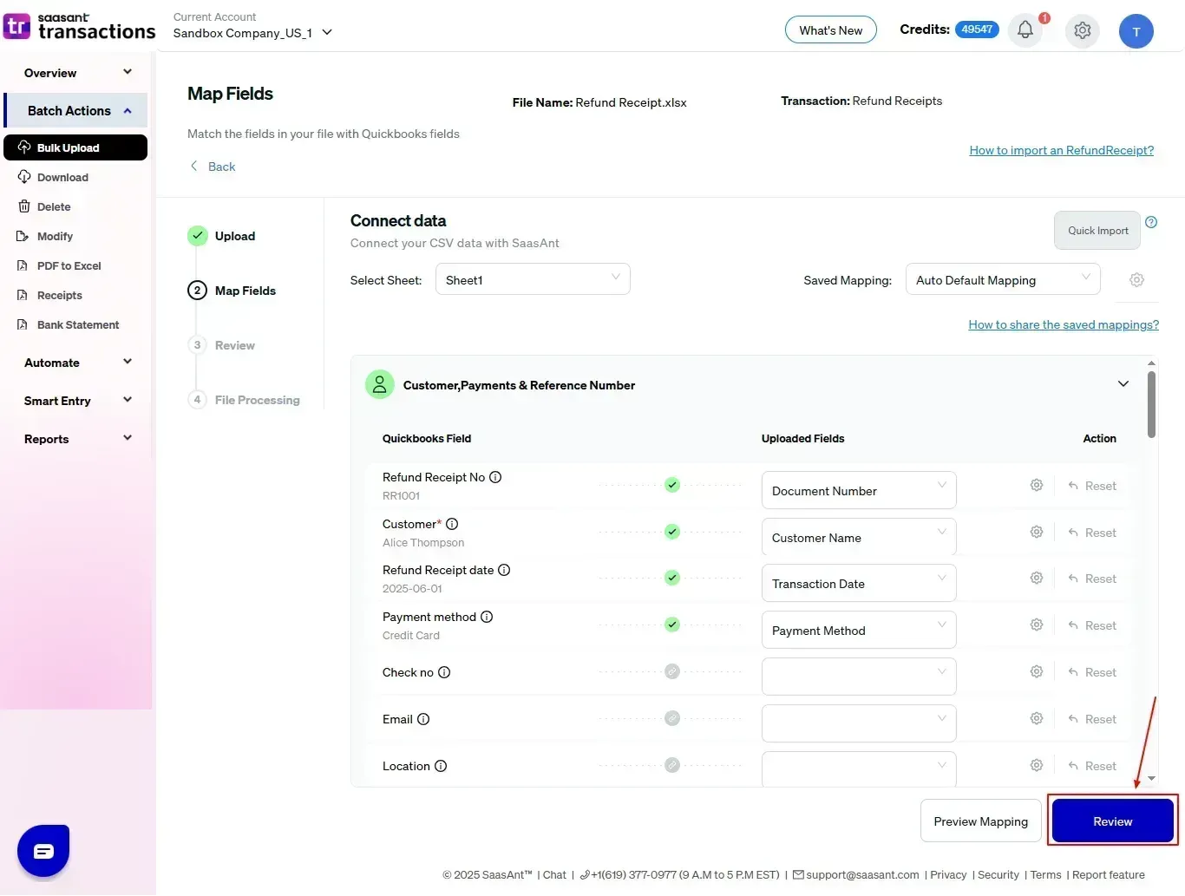Click the help icon beside Quick Import

(1151, 222)
